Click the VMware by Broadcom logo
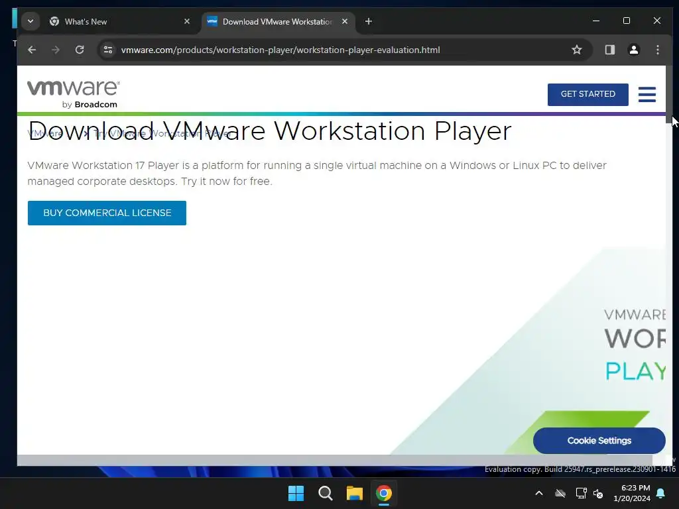Image resolution: width=679 pixels, height=509 pixels. point(73,94)
